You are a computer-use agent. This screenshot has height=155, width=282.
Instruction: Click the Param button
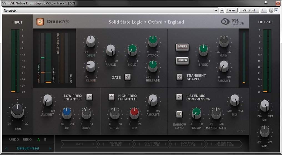point(231,10)
